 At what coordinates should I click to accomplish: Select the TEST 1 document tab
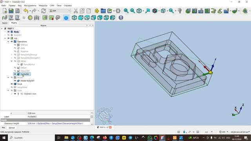104,127
